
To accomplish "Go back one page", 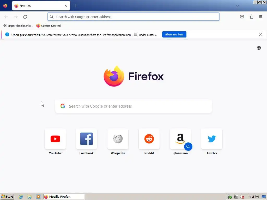I will [6, 17].
